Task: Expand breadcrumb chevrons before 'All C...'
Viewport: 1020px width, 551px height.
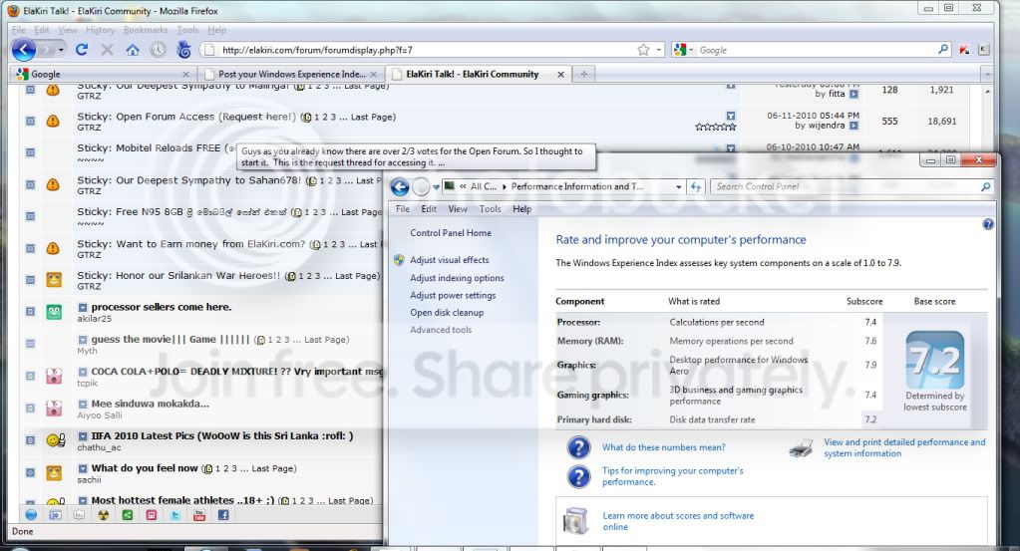Action: [x=464, y=186]
